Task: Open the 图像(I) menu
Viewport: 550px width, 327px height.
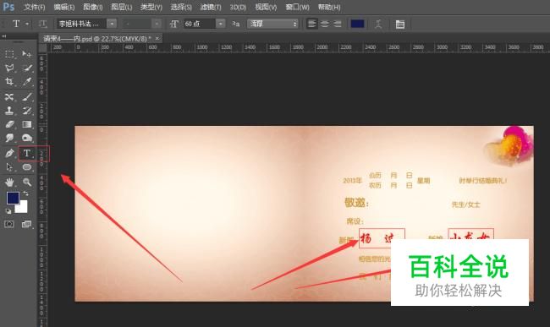Action: pos(92,7)
